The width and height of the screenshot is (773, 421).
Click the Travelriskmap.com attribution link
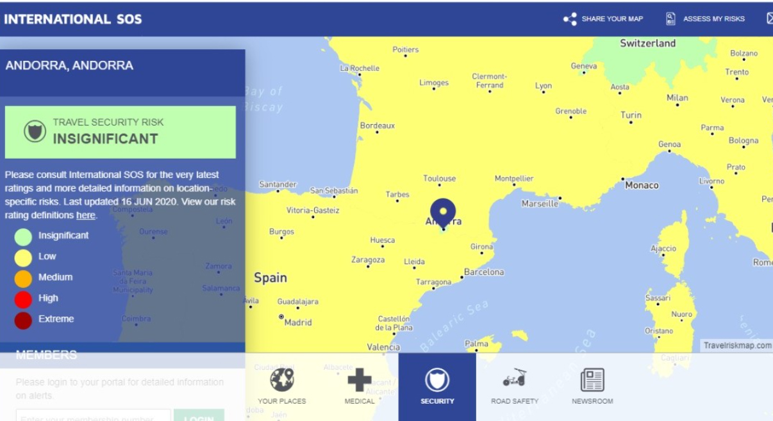click(x=737, y=346)
